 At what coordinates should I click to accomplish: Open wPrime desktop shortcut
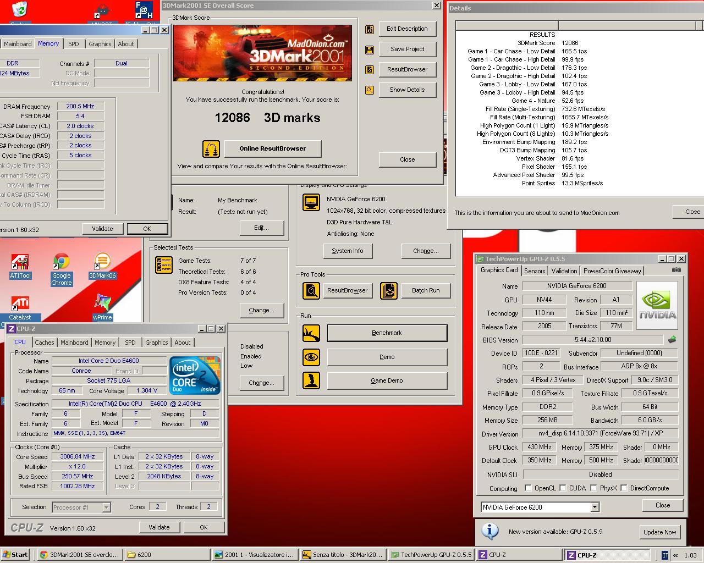pyautogui.click(x=102, y=308)
